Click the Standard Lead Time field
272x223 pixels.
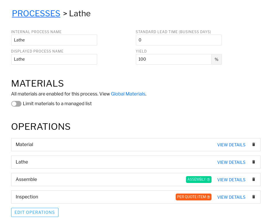pos(179,40)
